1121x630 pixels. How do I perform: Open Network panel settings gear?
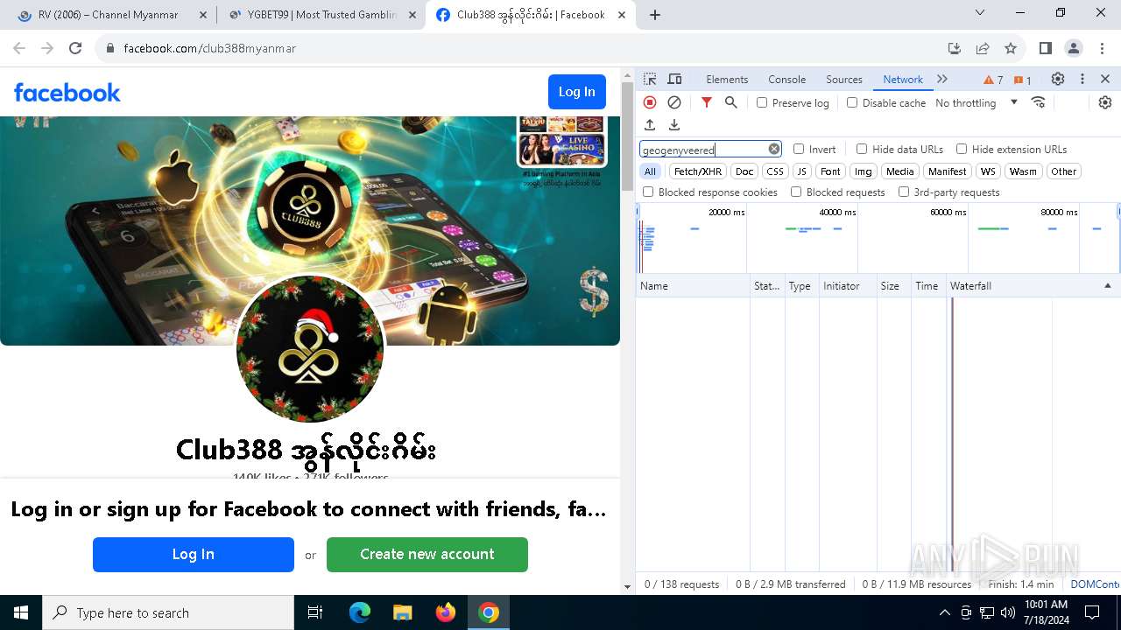(x=1105, y=102)
